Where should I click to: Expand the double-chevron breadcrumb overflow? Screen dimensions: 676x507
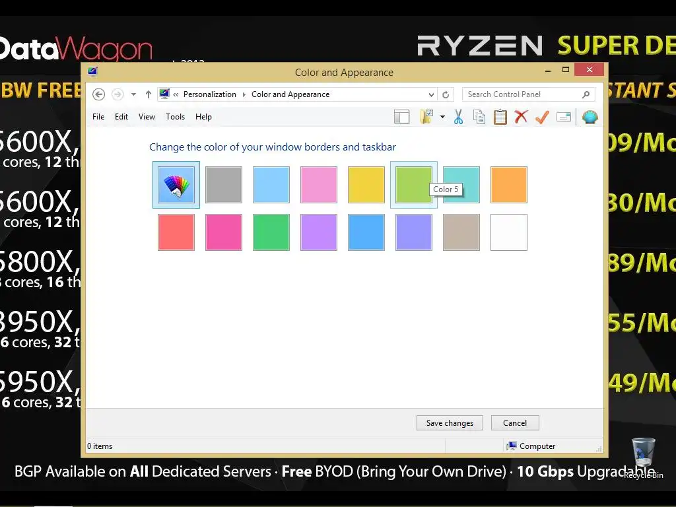(176, 94)
